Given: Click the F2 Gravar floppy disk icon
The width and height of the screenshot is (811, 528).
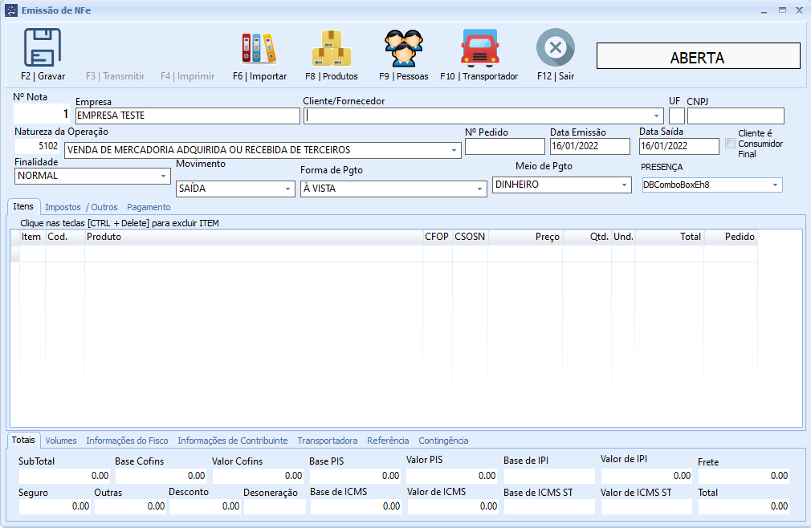Looking at the screenshot, I should [43, 47].
